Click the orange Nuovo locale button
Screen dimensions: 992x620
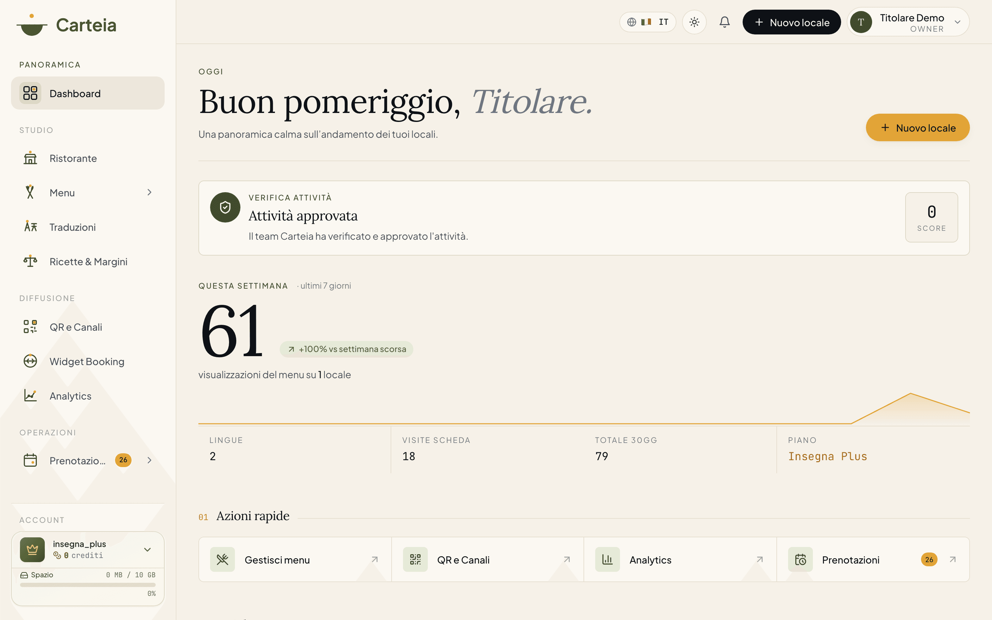(x=917, y=127)
